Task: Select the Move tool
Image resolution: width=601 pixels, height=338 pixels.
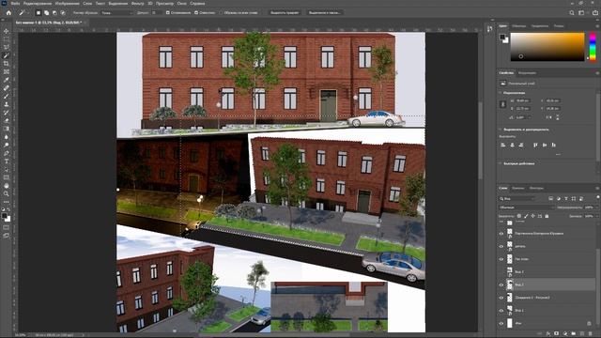Action: (7, 31)
